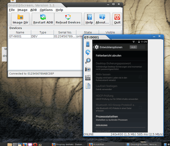Open device properties with the document icon
The height and width of the screenshot is (146, 170).
point(88,86)
